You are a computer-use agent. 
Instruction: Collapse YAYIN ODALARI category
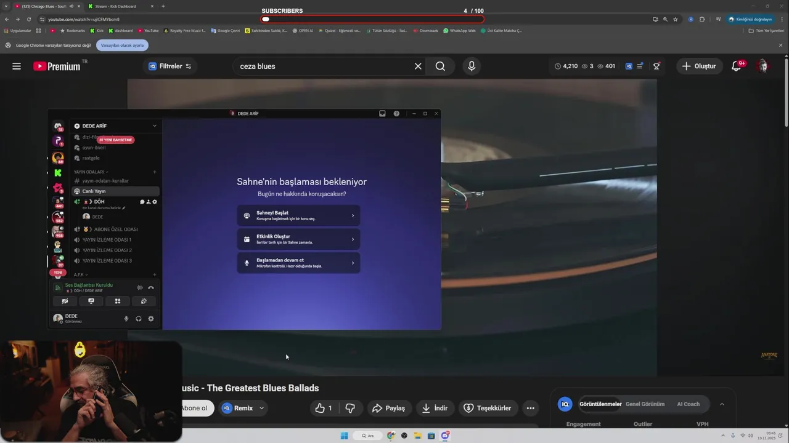click(91, 172)
